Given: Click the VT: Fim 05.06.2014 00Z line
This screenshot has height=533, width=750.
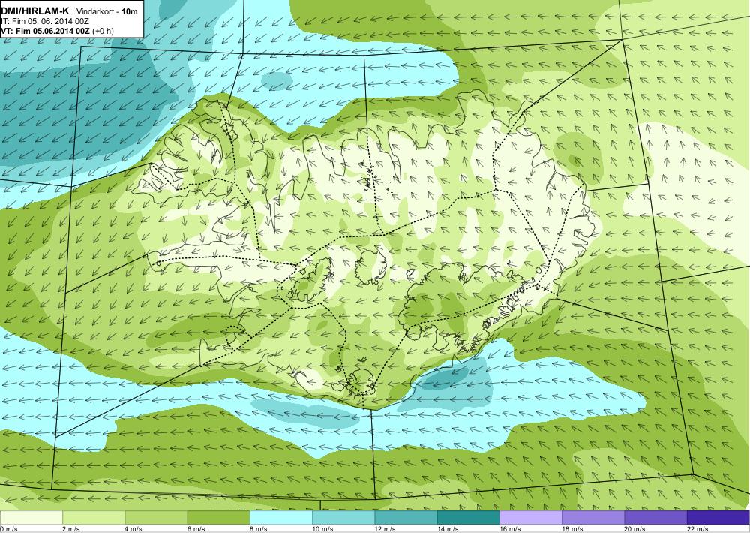Looking at the screenshot, I should (46, 31).
